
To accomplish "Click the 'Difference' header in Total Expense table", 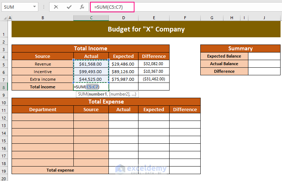I will click(x=185, y=109).
